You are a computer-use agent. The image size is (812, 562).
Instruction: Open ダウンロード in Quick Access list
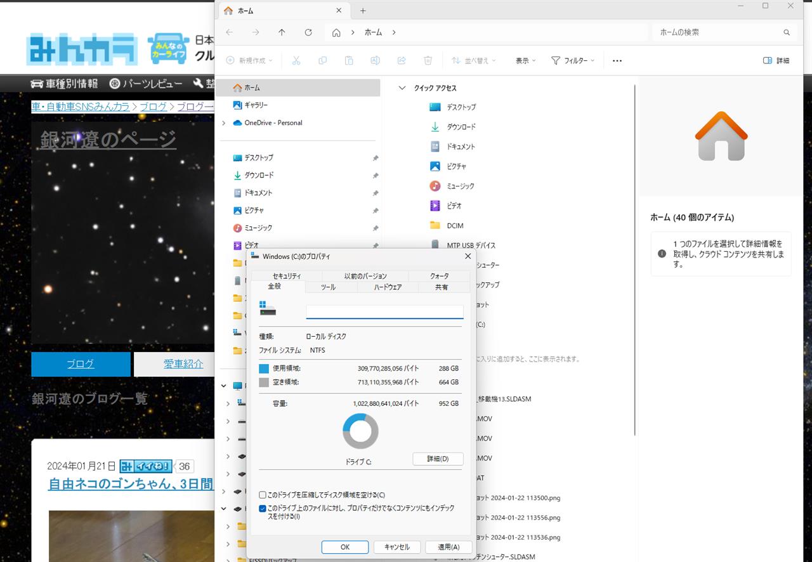click(461, 127)
